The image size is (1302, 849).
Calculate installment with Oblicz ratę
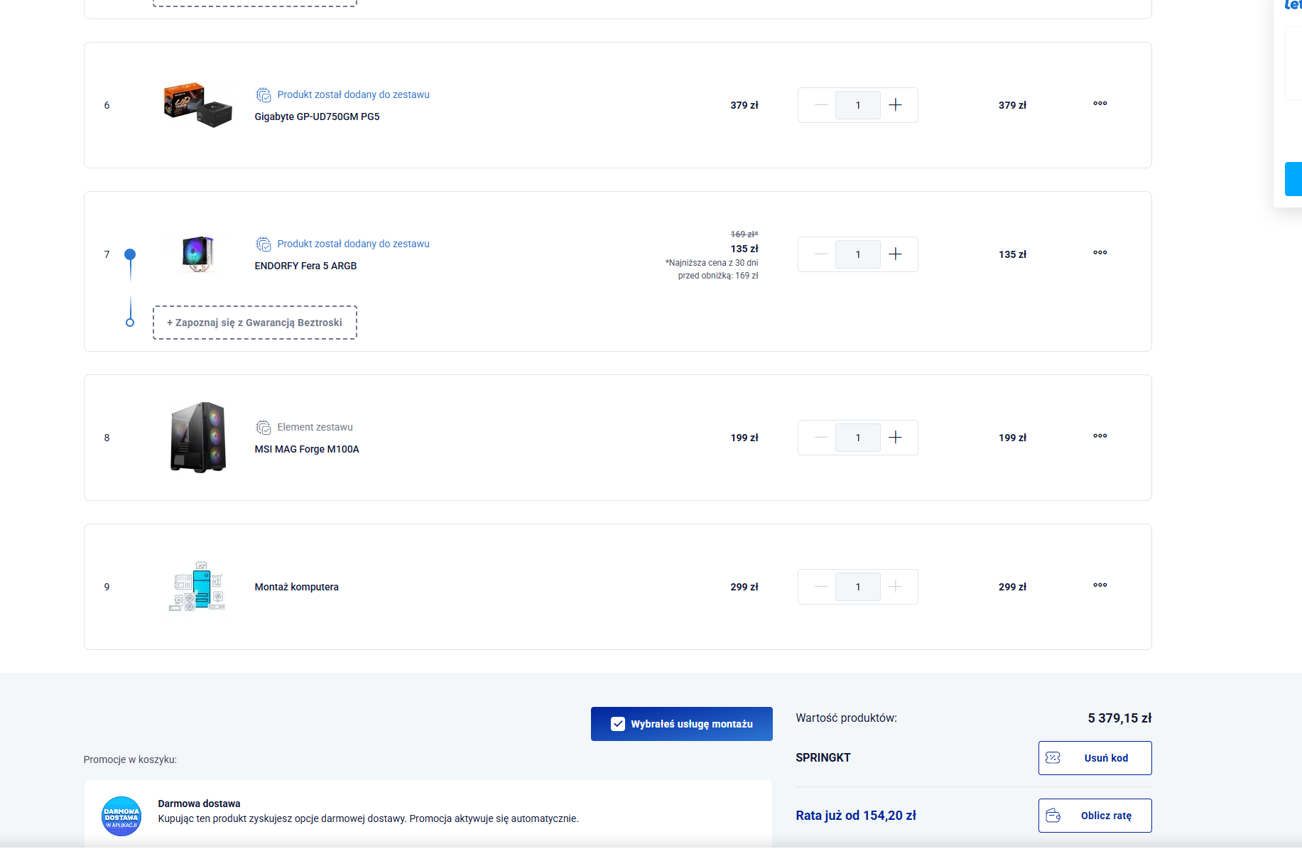[x=1095, y=816]
